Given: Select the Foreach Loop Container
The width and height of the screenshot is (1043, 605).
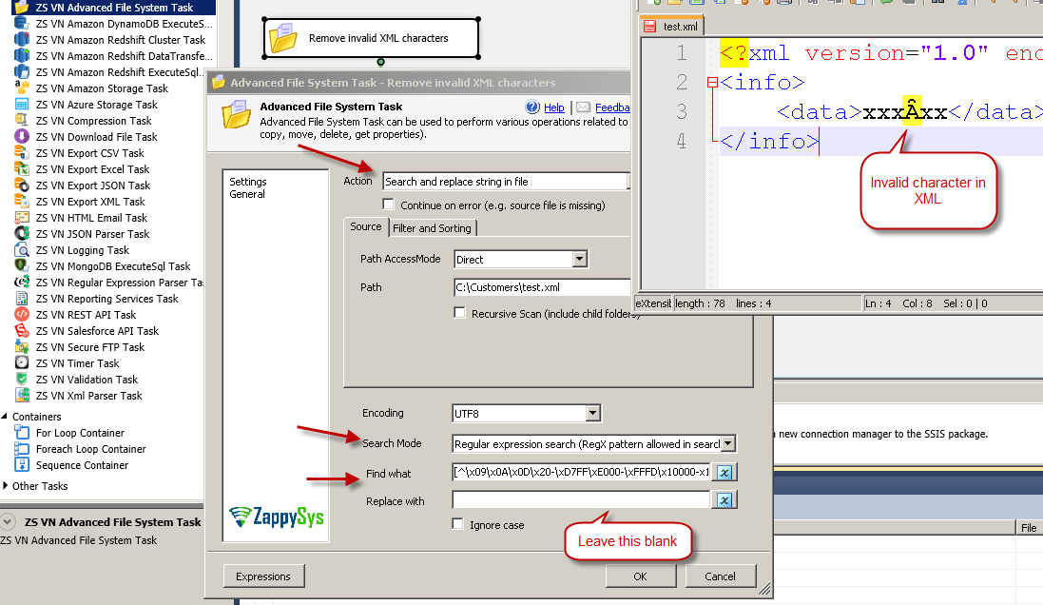Looking at the screenshot, I should click(x=89, y=448).
